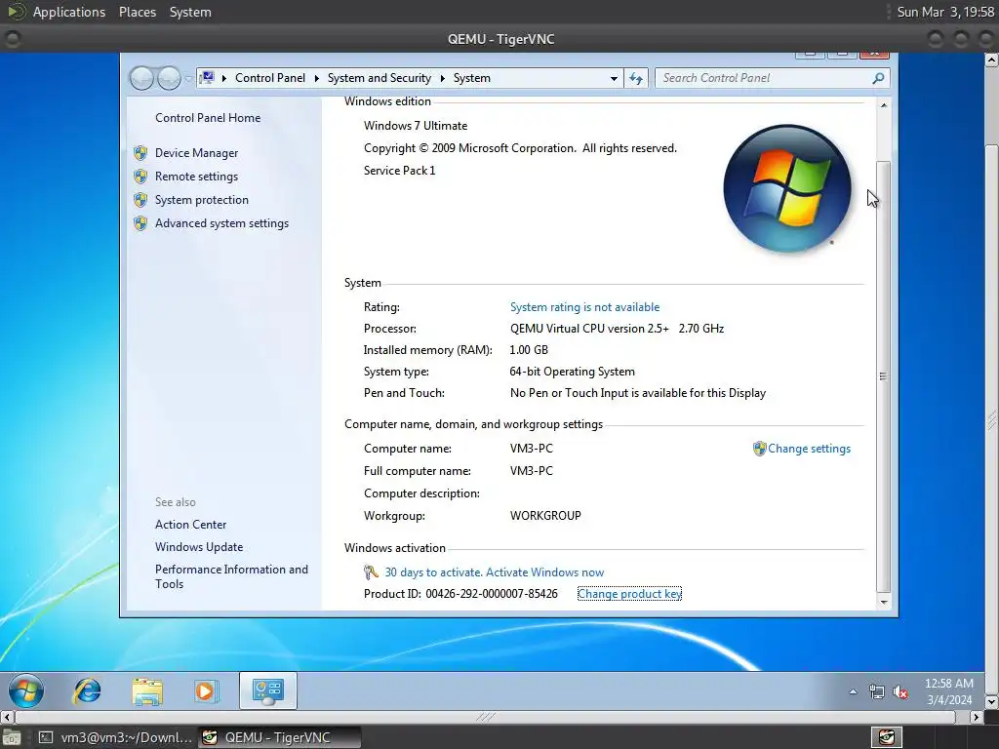Select the System breadcrumb item
The image size is (999, 749).
click(471, 78)
